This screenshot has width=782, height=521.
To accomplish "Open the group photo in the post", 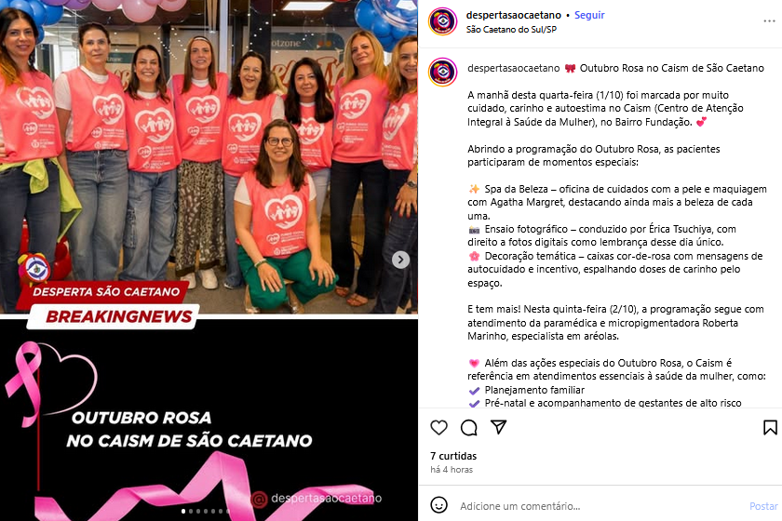I will pos(209,157).
